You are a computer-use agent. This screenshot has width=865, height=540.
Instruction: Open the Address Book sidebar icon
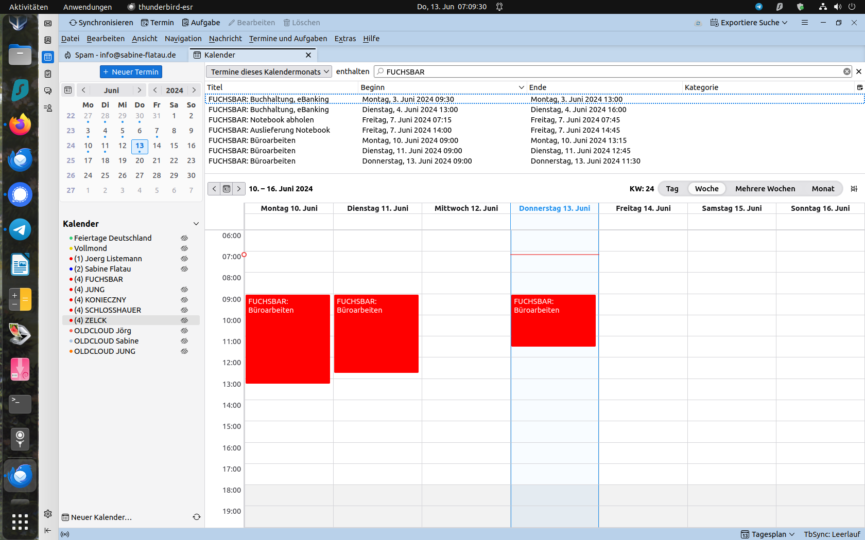point(48,40)
